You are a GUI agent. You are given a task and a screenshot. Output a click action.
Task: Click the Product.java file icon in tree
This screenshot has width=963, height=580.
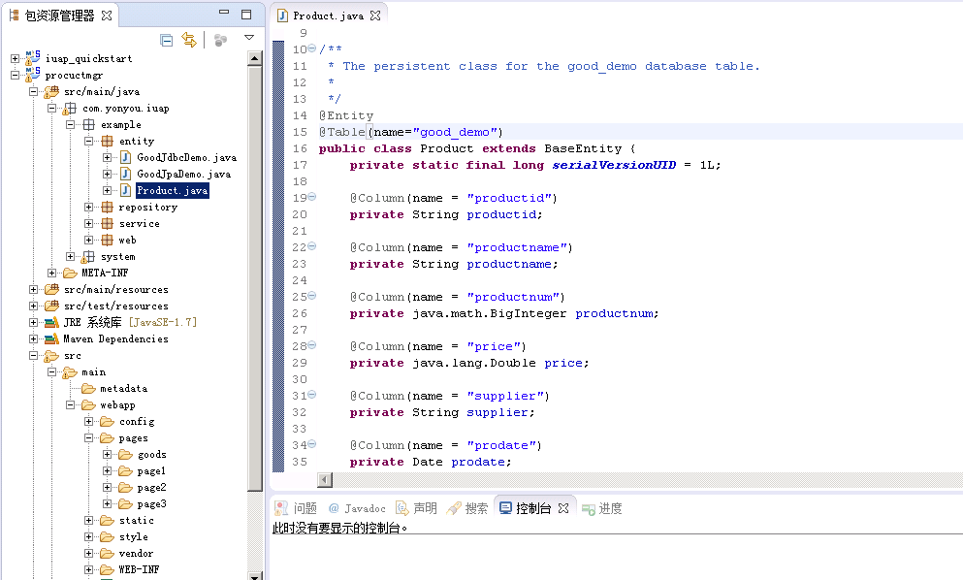[x=126, y=191]
